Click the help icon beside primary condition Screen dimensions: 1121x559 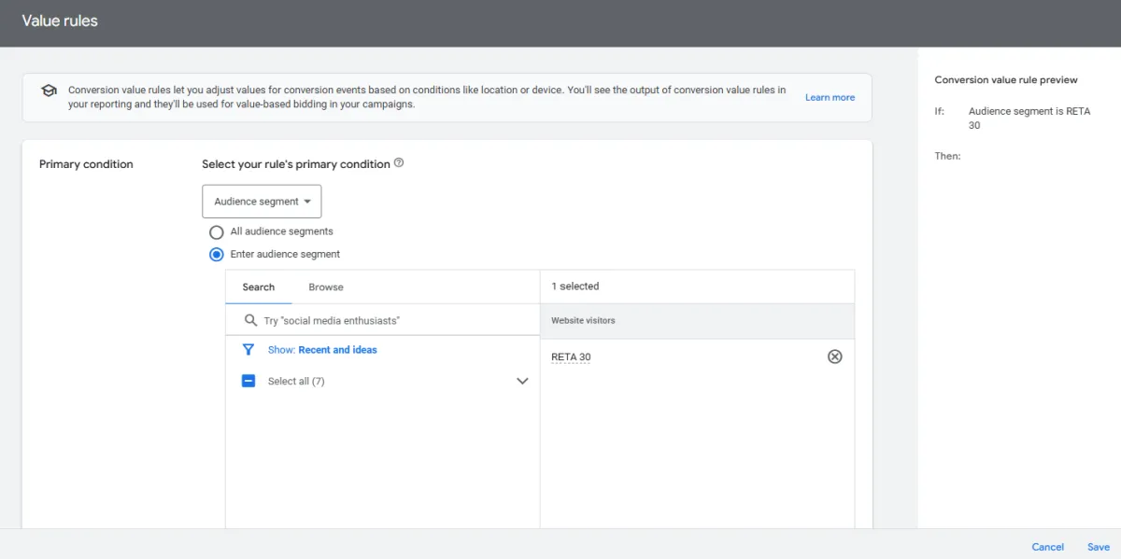(x=399, y=163)
